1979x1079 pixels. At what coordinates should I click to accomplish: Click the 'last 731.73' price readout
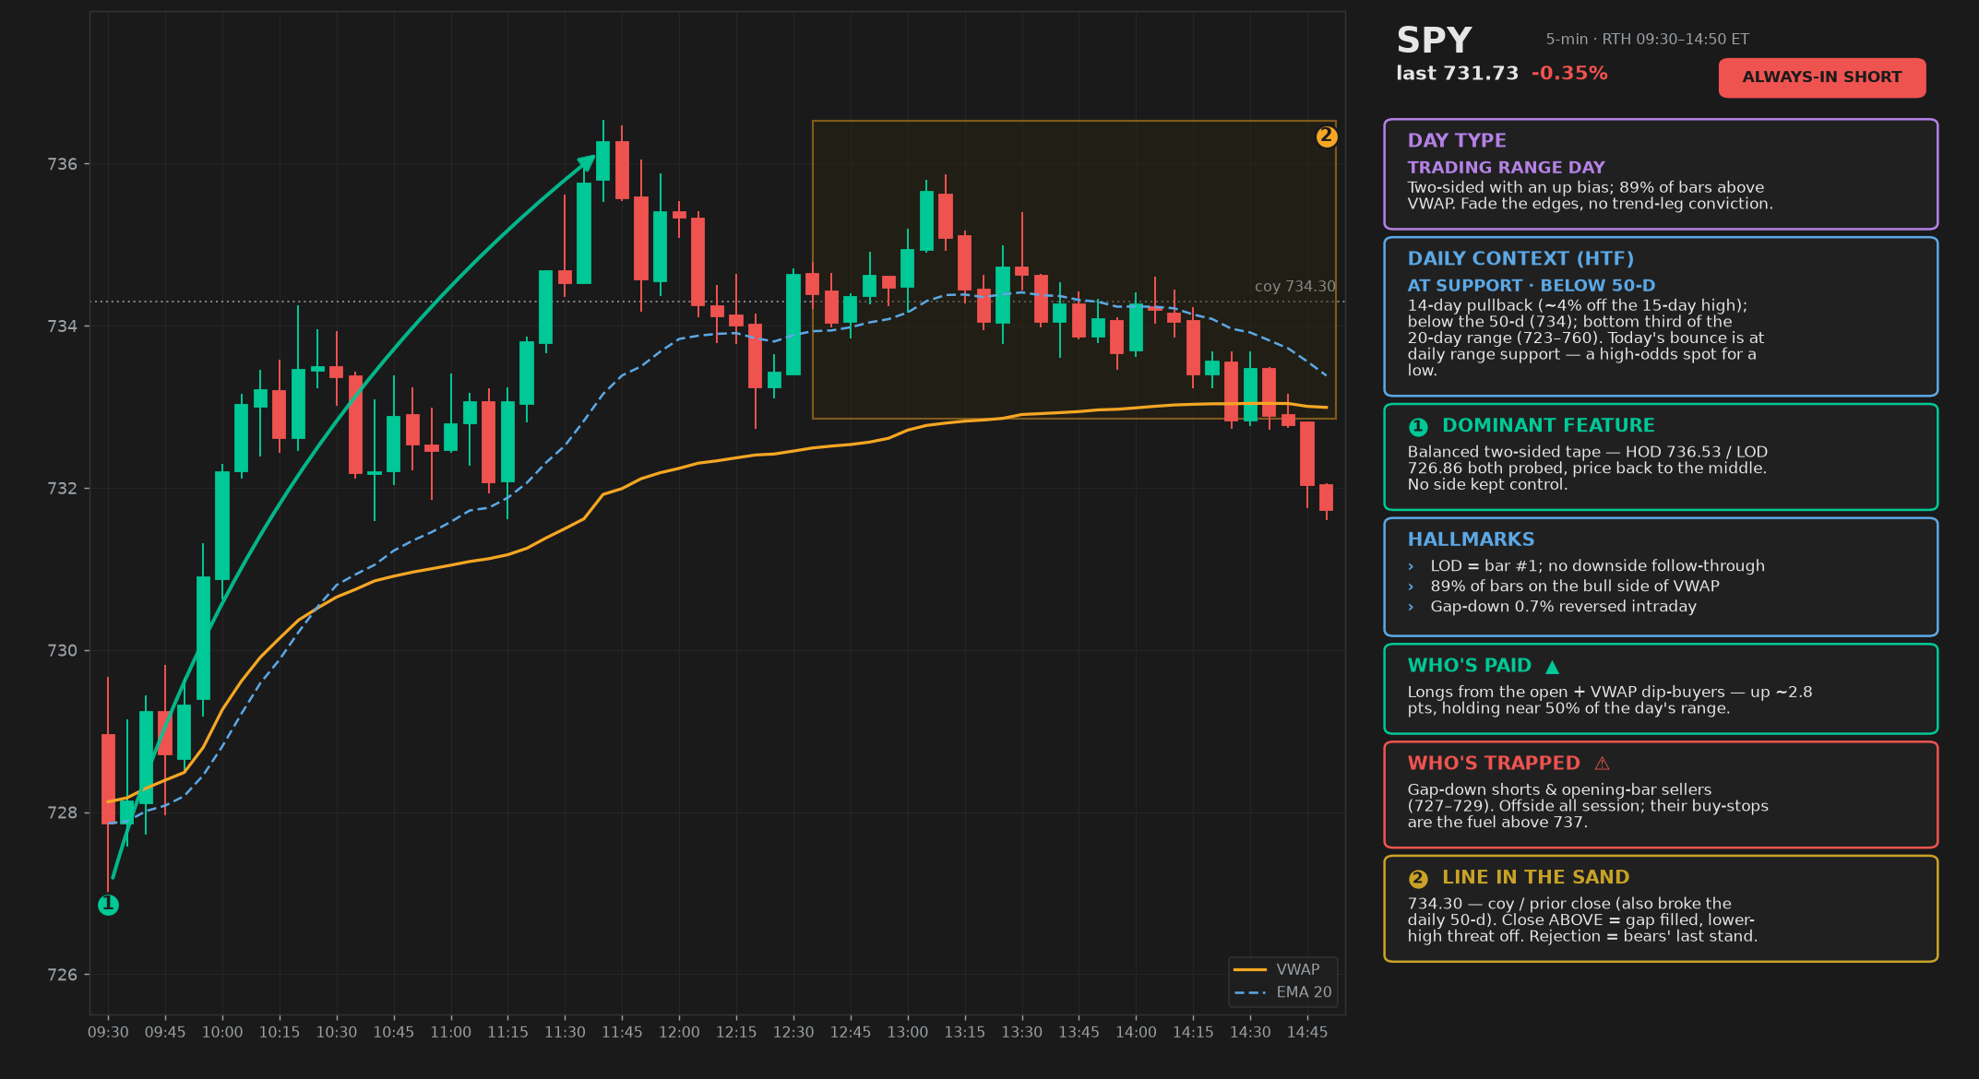1457,73
